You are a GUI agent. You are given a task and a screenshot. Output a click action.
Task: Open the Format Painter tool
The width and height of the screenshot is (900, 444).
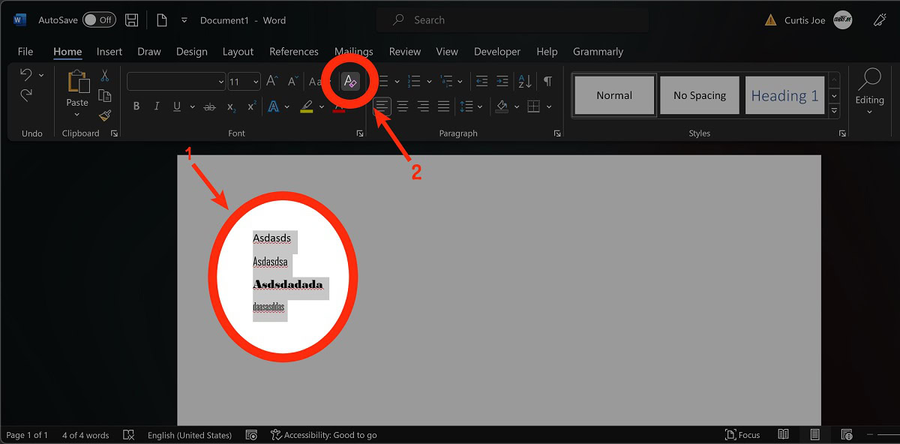(x=105, y=114)
